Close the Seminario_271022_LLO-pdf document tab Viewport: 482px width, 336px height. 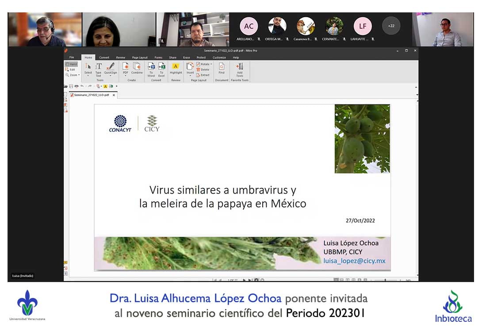click(x=114, y=95)
